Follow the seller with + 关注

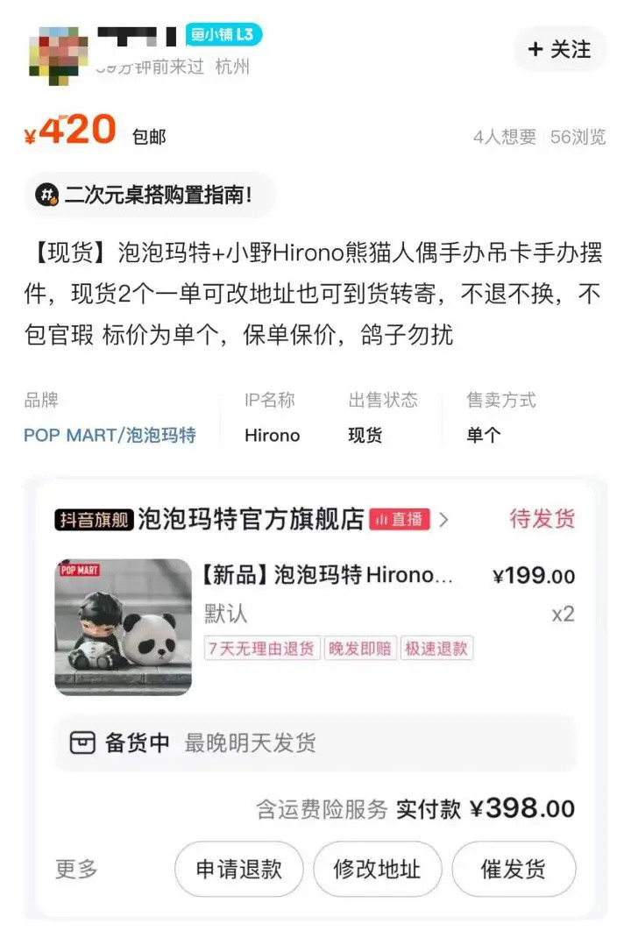[560, 49]
